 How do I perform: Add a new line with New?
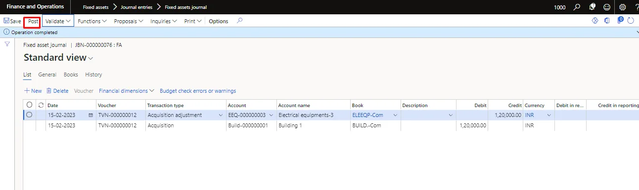point(33,91)
